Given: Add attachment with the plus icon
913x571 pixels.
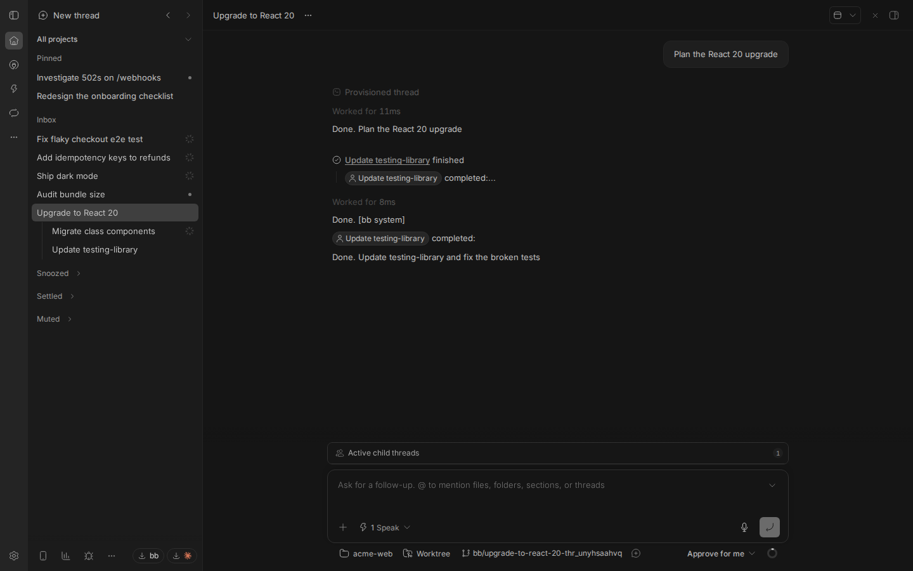Looking at the screenshot, I should coord(343,527).
